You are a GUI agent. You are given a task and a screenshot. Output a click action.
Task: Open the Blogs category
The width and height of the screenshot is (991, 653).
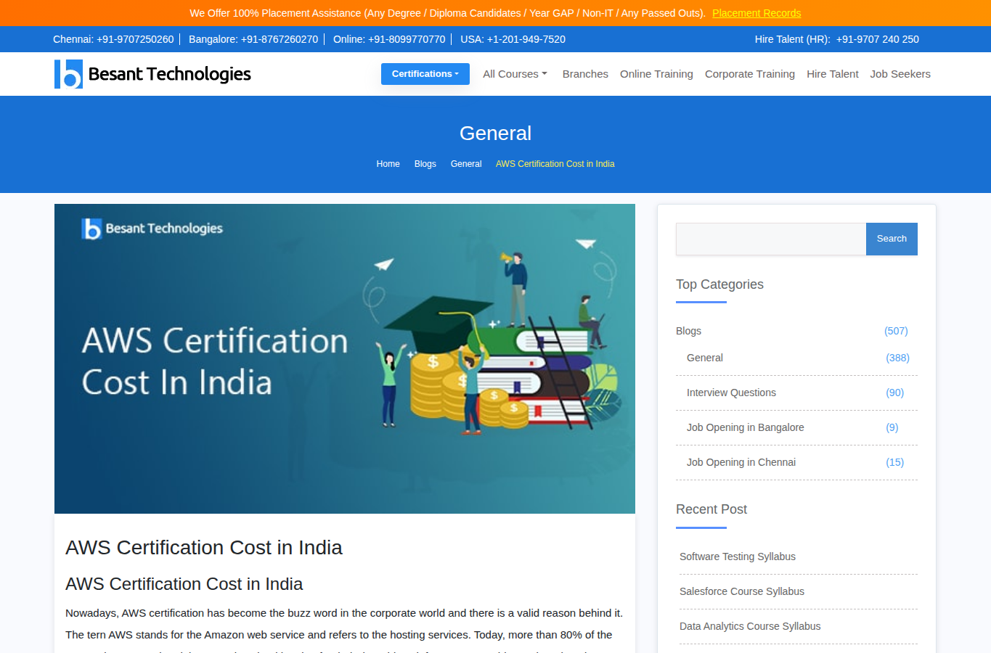click(x=688, y=331)
